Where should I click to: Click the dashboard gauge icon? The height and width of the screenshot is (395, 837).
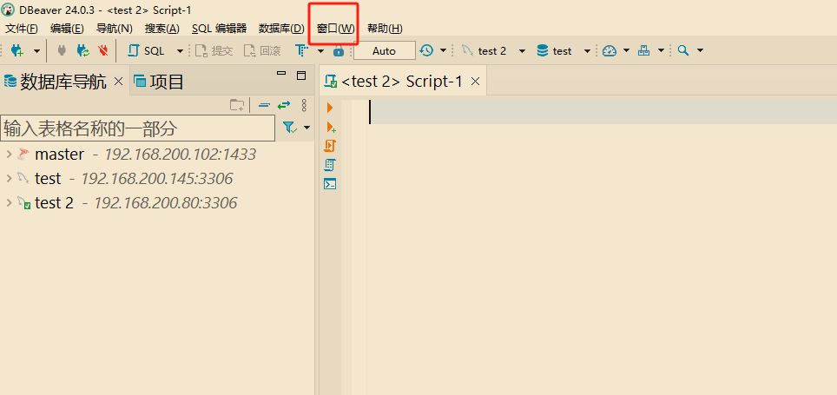coord(609,50)
